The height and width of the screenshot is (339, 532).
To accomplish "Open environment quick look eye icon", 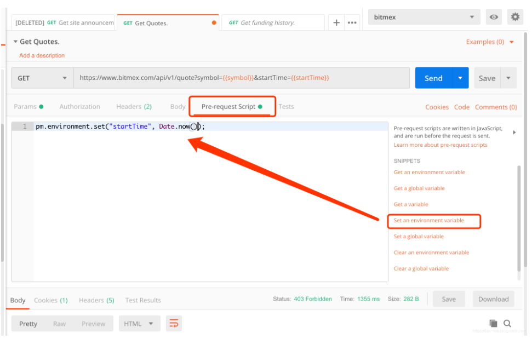I will tap(494, 17).
